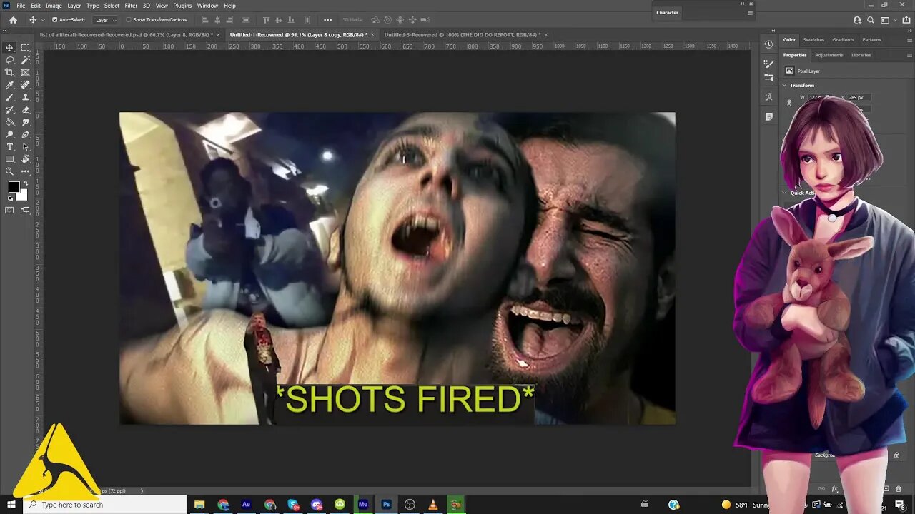Open the History panel icon
The height and width of the screenshot is (514, 915).
pos(768,44)
